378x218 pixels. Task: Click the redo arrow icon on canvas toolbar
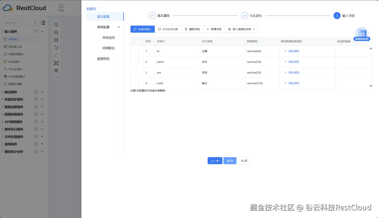point(56,55)
